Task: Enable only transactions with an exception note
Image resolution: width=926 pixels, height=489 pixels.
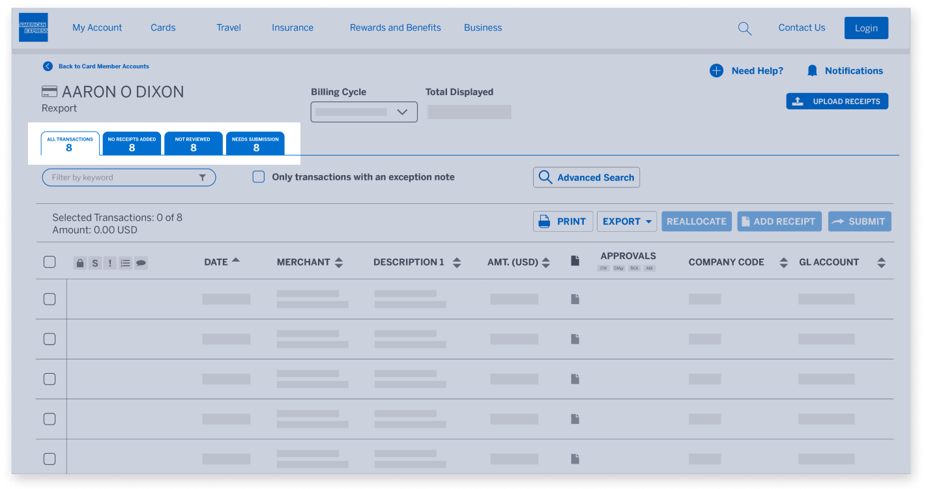Action: pos(259,177)
